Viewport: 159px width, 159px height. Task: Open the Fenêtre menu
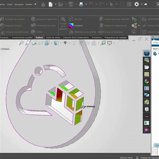tap(29, 5)
